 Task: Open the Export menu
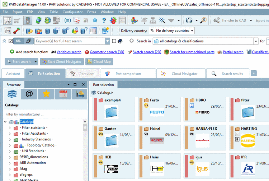point(17,12)
